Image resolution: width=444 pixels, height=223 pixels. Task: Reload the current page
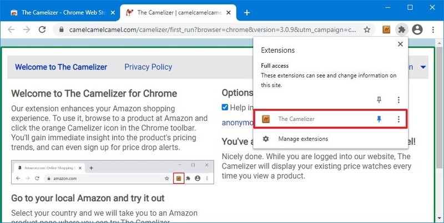[x=42, y=29]
